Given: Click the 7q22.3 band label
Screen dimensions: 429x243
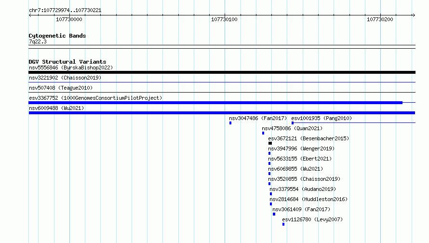Looking at the screenshot, I should (x=38, y=41).
